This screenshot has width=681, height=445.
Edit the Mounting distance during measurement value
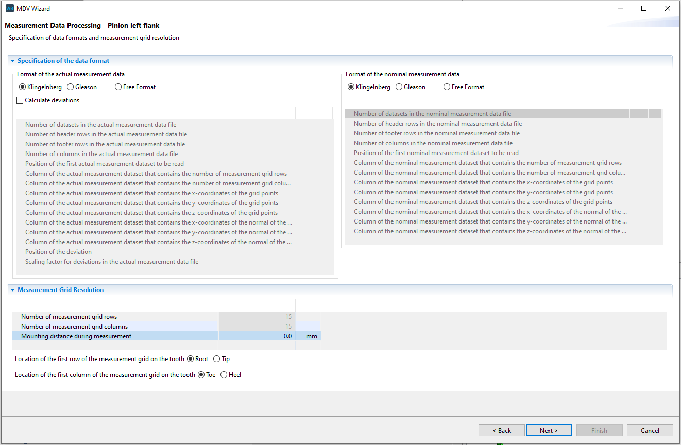[x=256, y=336]
